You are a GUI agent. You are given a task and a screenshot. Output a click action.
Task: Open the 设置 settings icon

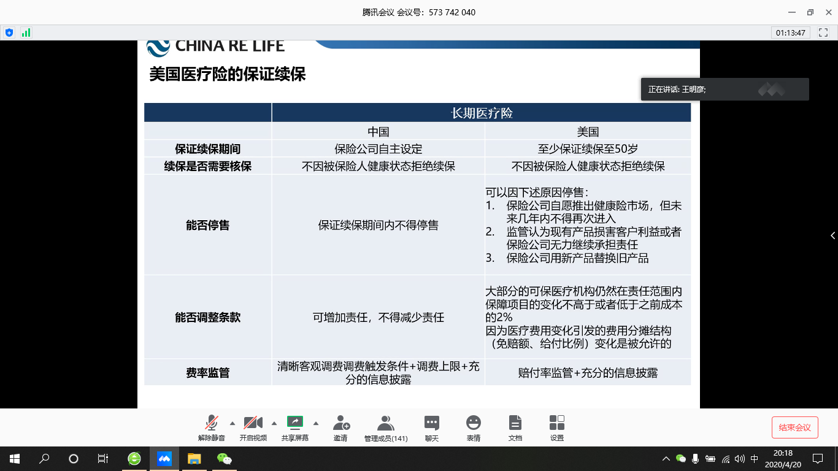[x=557, y=427]
